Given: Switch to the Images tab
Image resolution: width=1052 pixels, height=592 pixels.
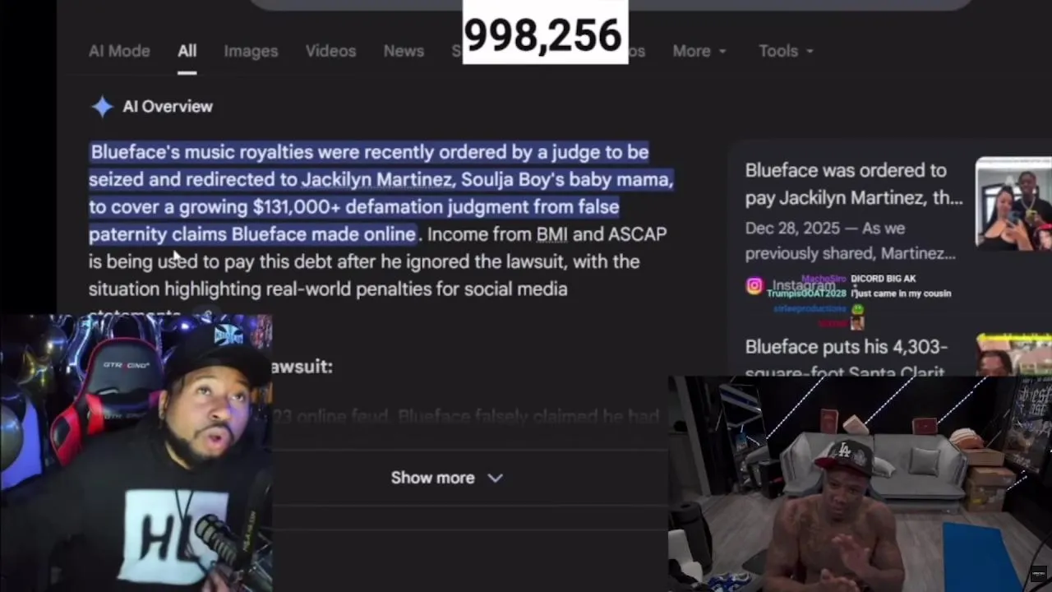Looking at the screenshot, I should tap(251, 51).
